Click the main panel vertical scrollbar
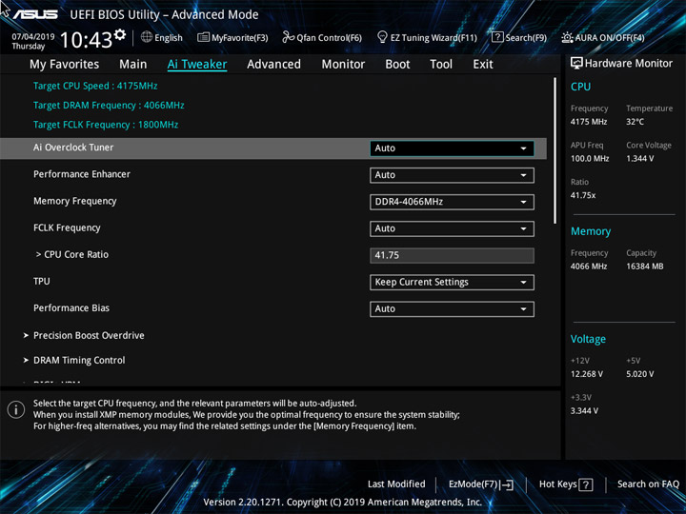The height and width of the screenshot is (514, 686). click(555, 150)
